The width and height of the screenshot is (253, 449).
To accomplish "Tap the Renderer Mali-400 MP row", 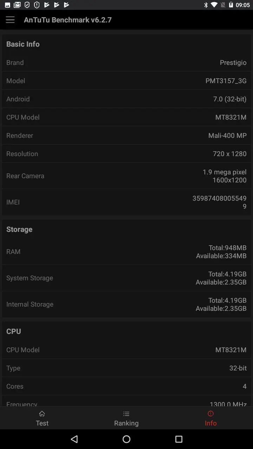I will (x=126, y=135).
